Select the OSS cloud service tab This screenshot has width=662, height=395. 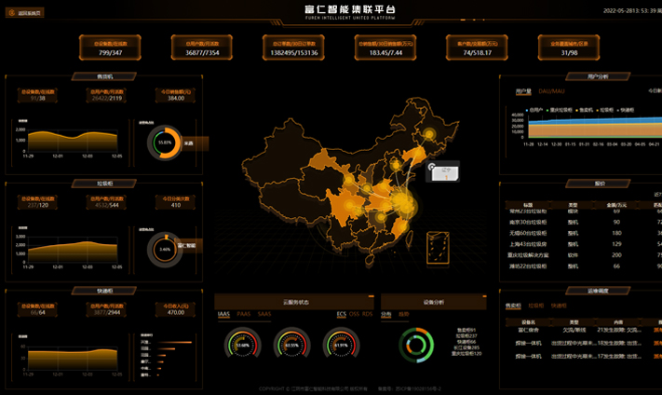coord(355,314)
